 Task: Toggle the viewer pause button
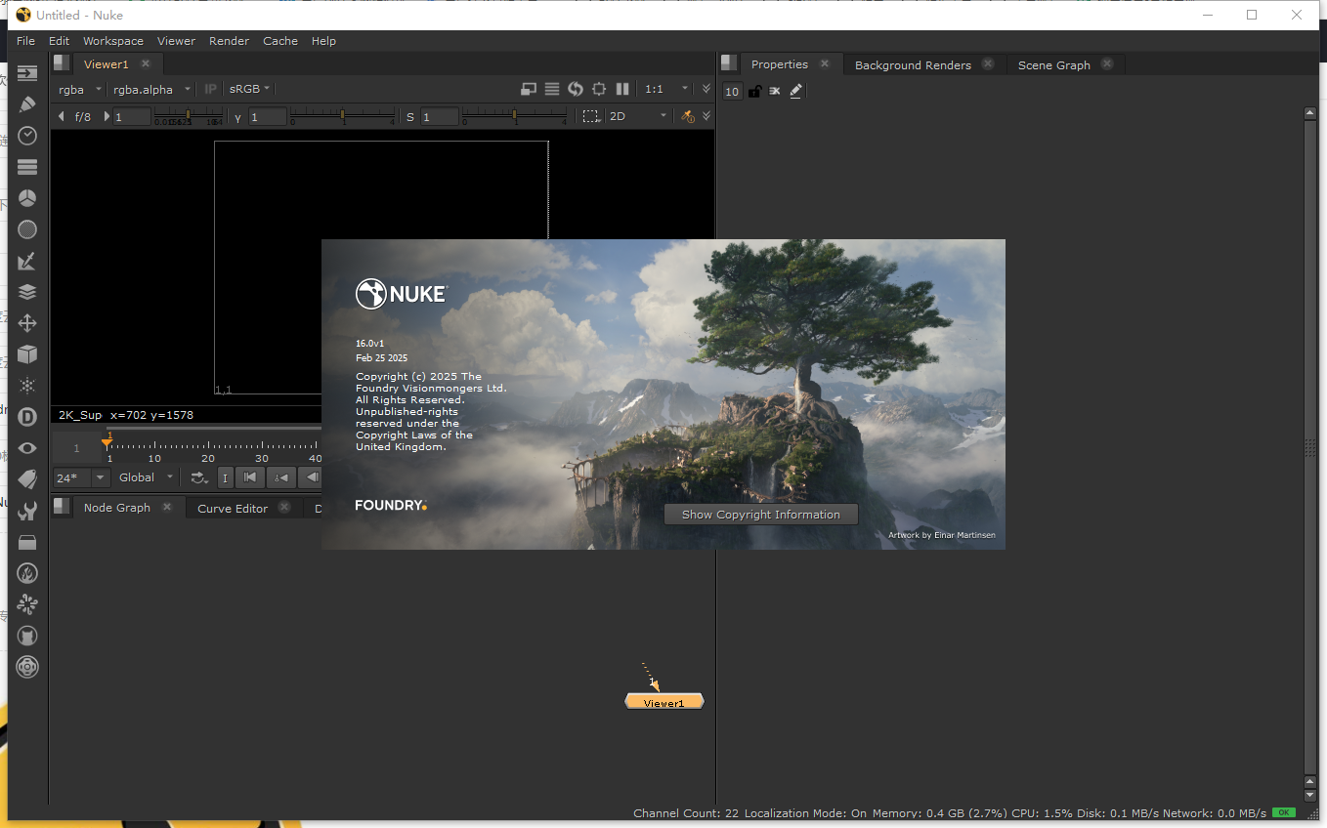622,89
